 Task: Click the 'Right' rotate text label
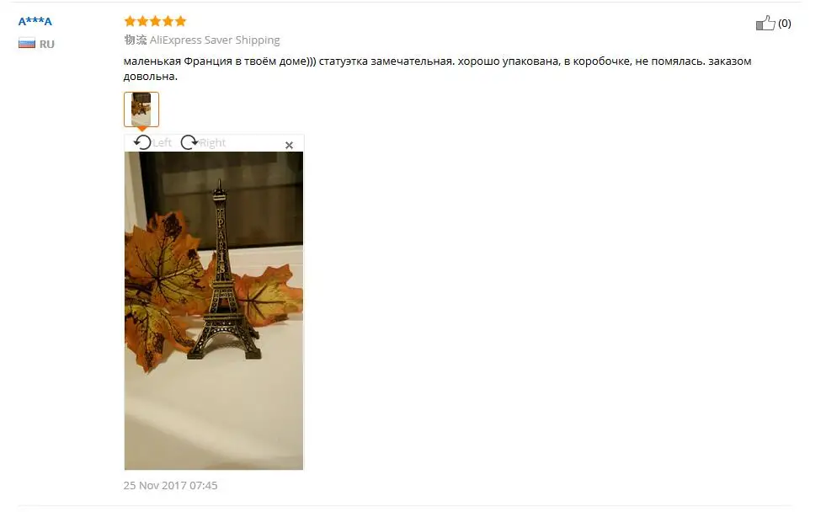[212, 142]
